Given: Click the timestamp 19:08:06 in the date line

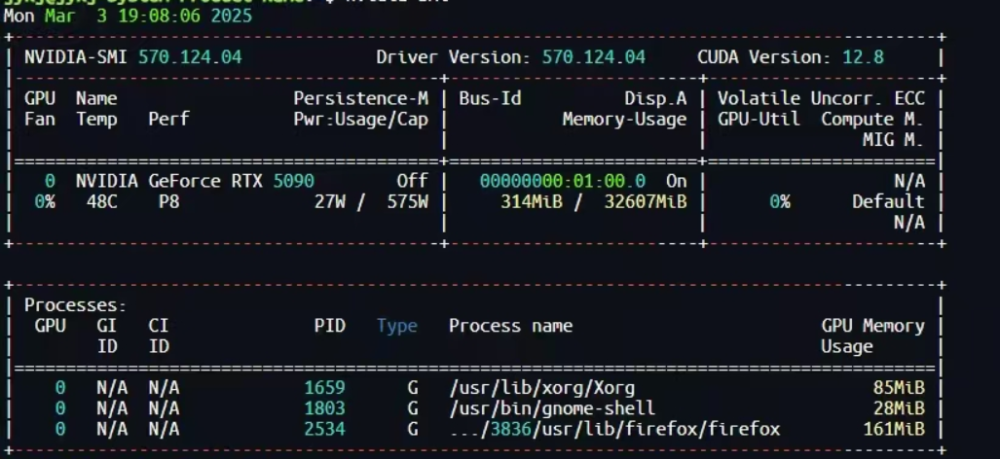Looking at the screenshot, I should [159, 16].
